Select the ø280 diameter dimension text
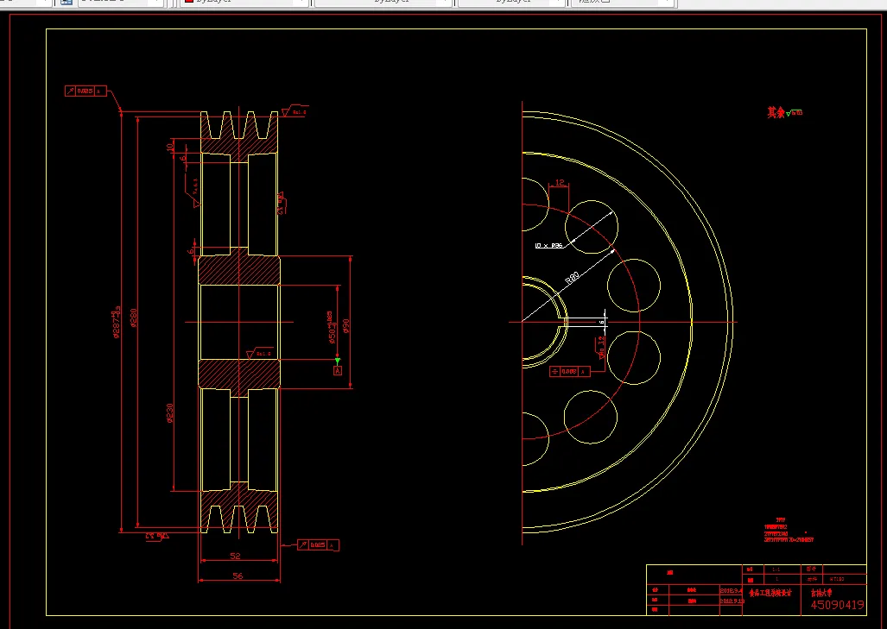Image resolution: width=887 pixels, height=629 pixels. coord(134,318)
